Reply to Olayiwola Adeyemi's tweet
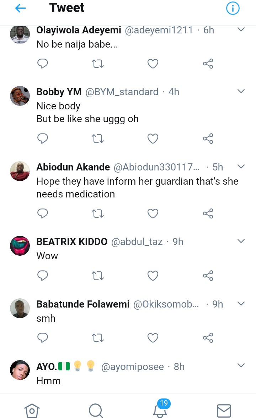The width and height of the screenshot is (256, 418). click(x=43, y=64)
